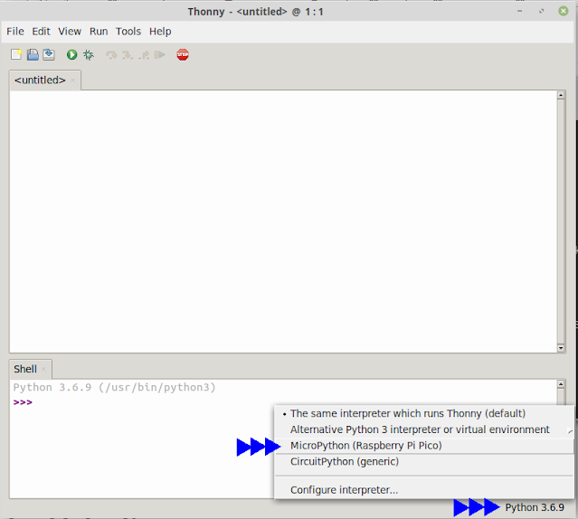Open the Run menu
This screenshot has width=578, height=519.
tap(99, 32)
